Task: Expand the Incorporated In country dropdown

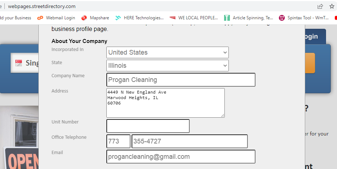Action: (167, 52)
